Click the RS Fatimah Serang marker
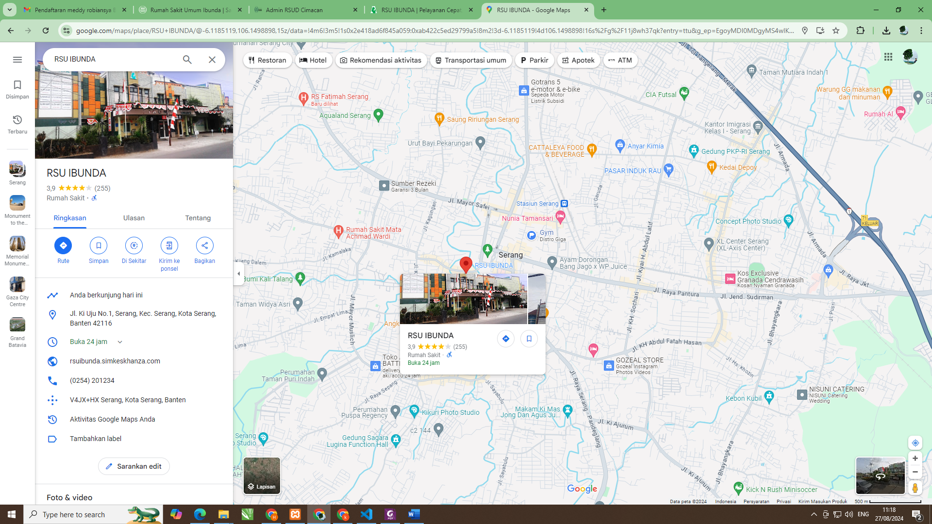932x524 pixels. tap(303, 98)
